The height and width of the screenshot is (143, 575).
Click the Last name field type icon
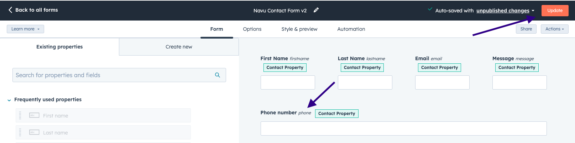(34, 132)
